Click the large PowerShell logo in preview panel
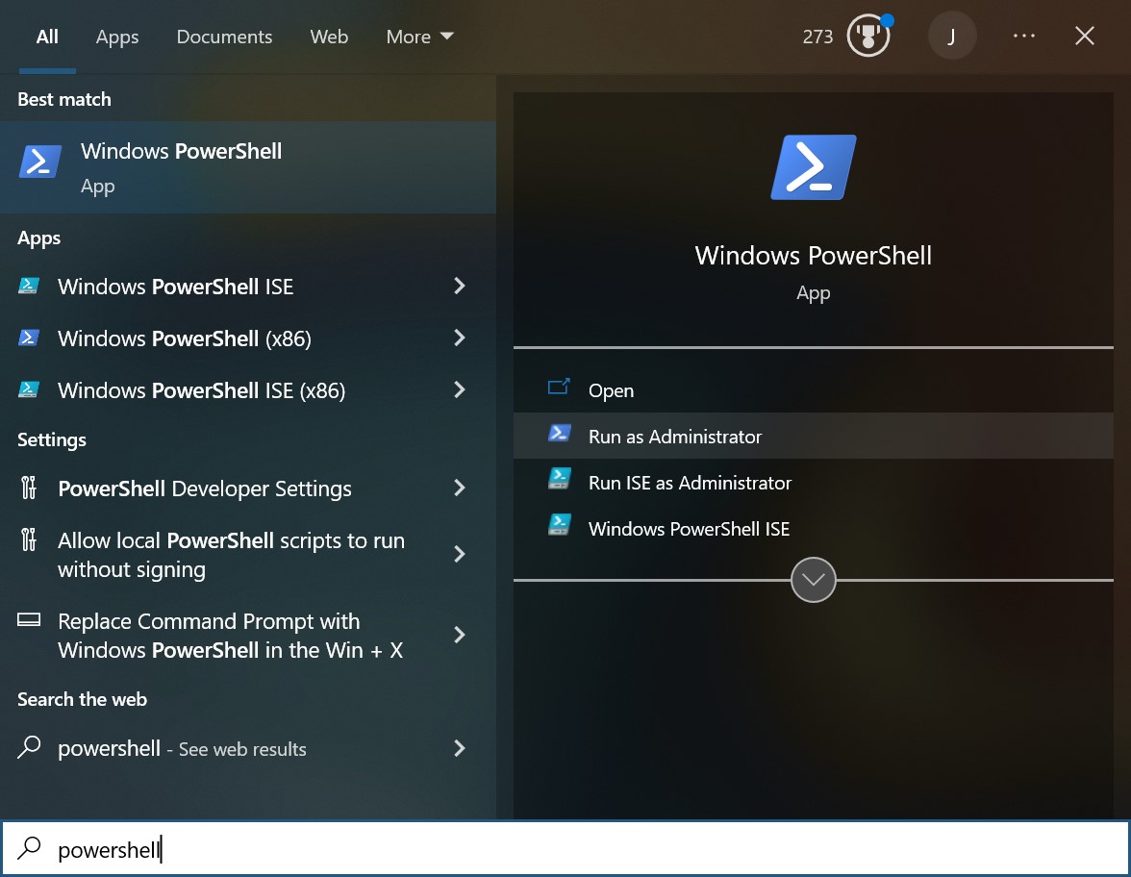This screenshot has width=1131, height=877. coord(813,165)
